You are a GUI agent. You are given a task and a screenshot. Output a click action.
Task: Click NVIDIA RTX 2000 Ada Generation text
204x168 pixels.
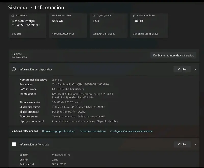pos(83,94)
